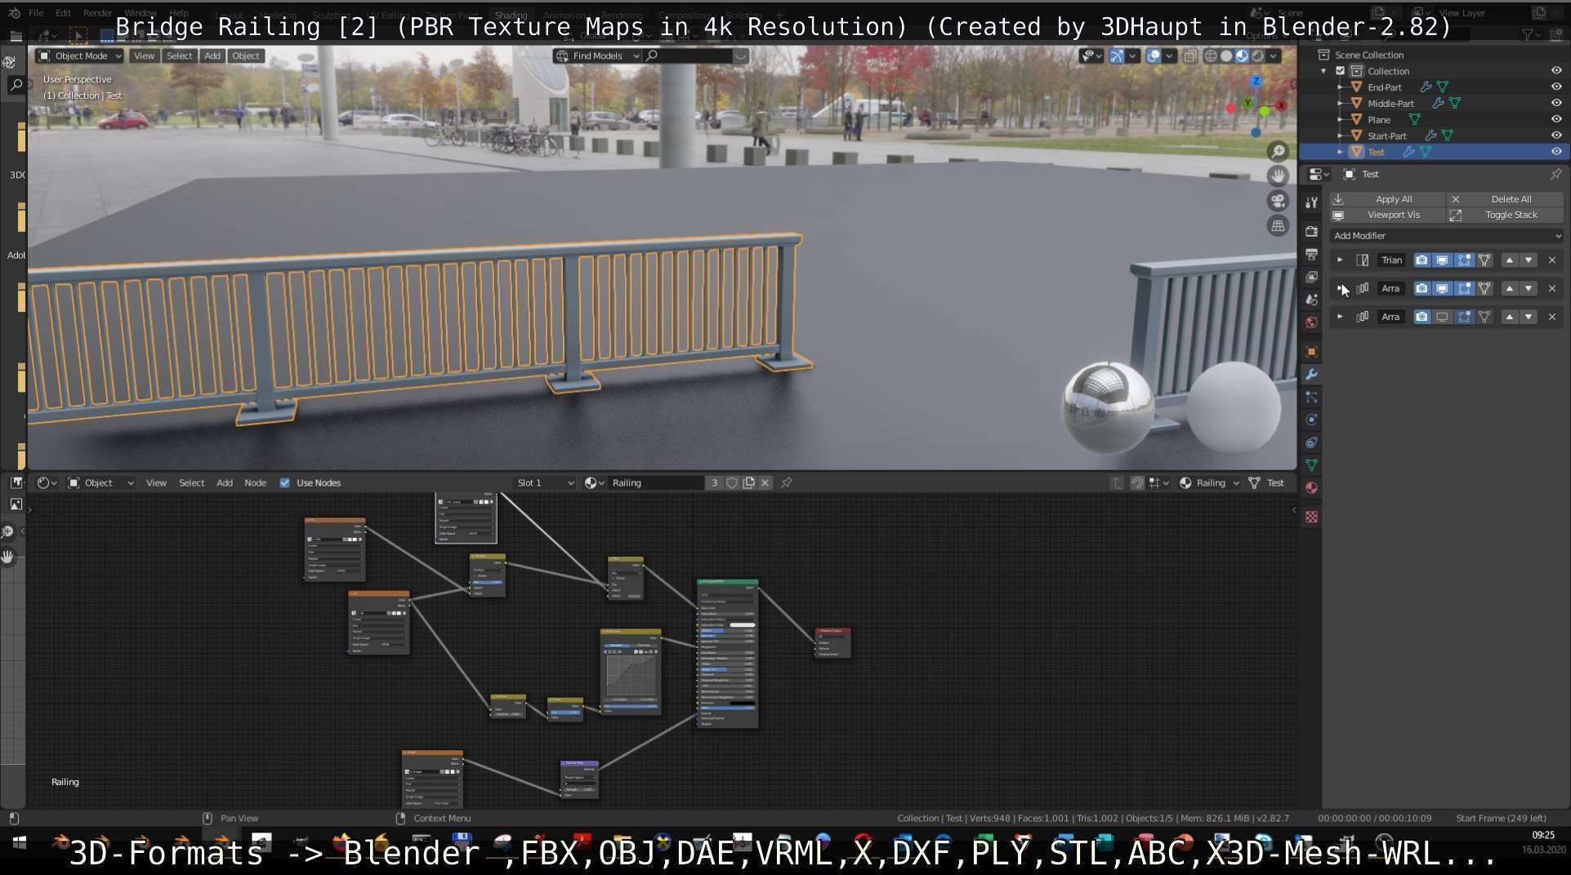Open the Add Modifier dropdown

(1446, 236)
